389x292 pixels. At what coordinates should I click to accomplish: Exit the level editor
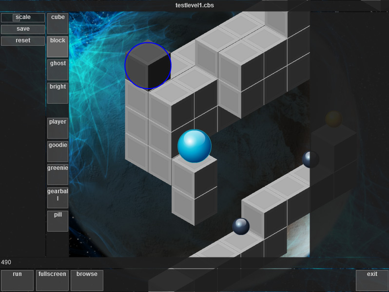[x=372, y=280]
